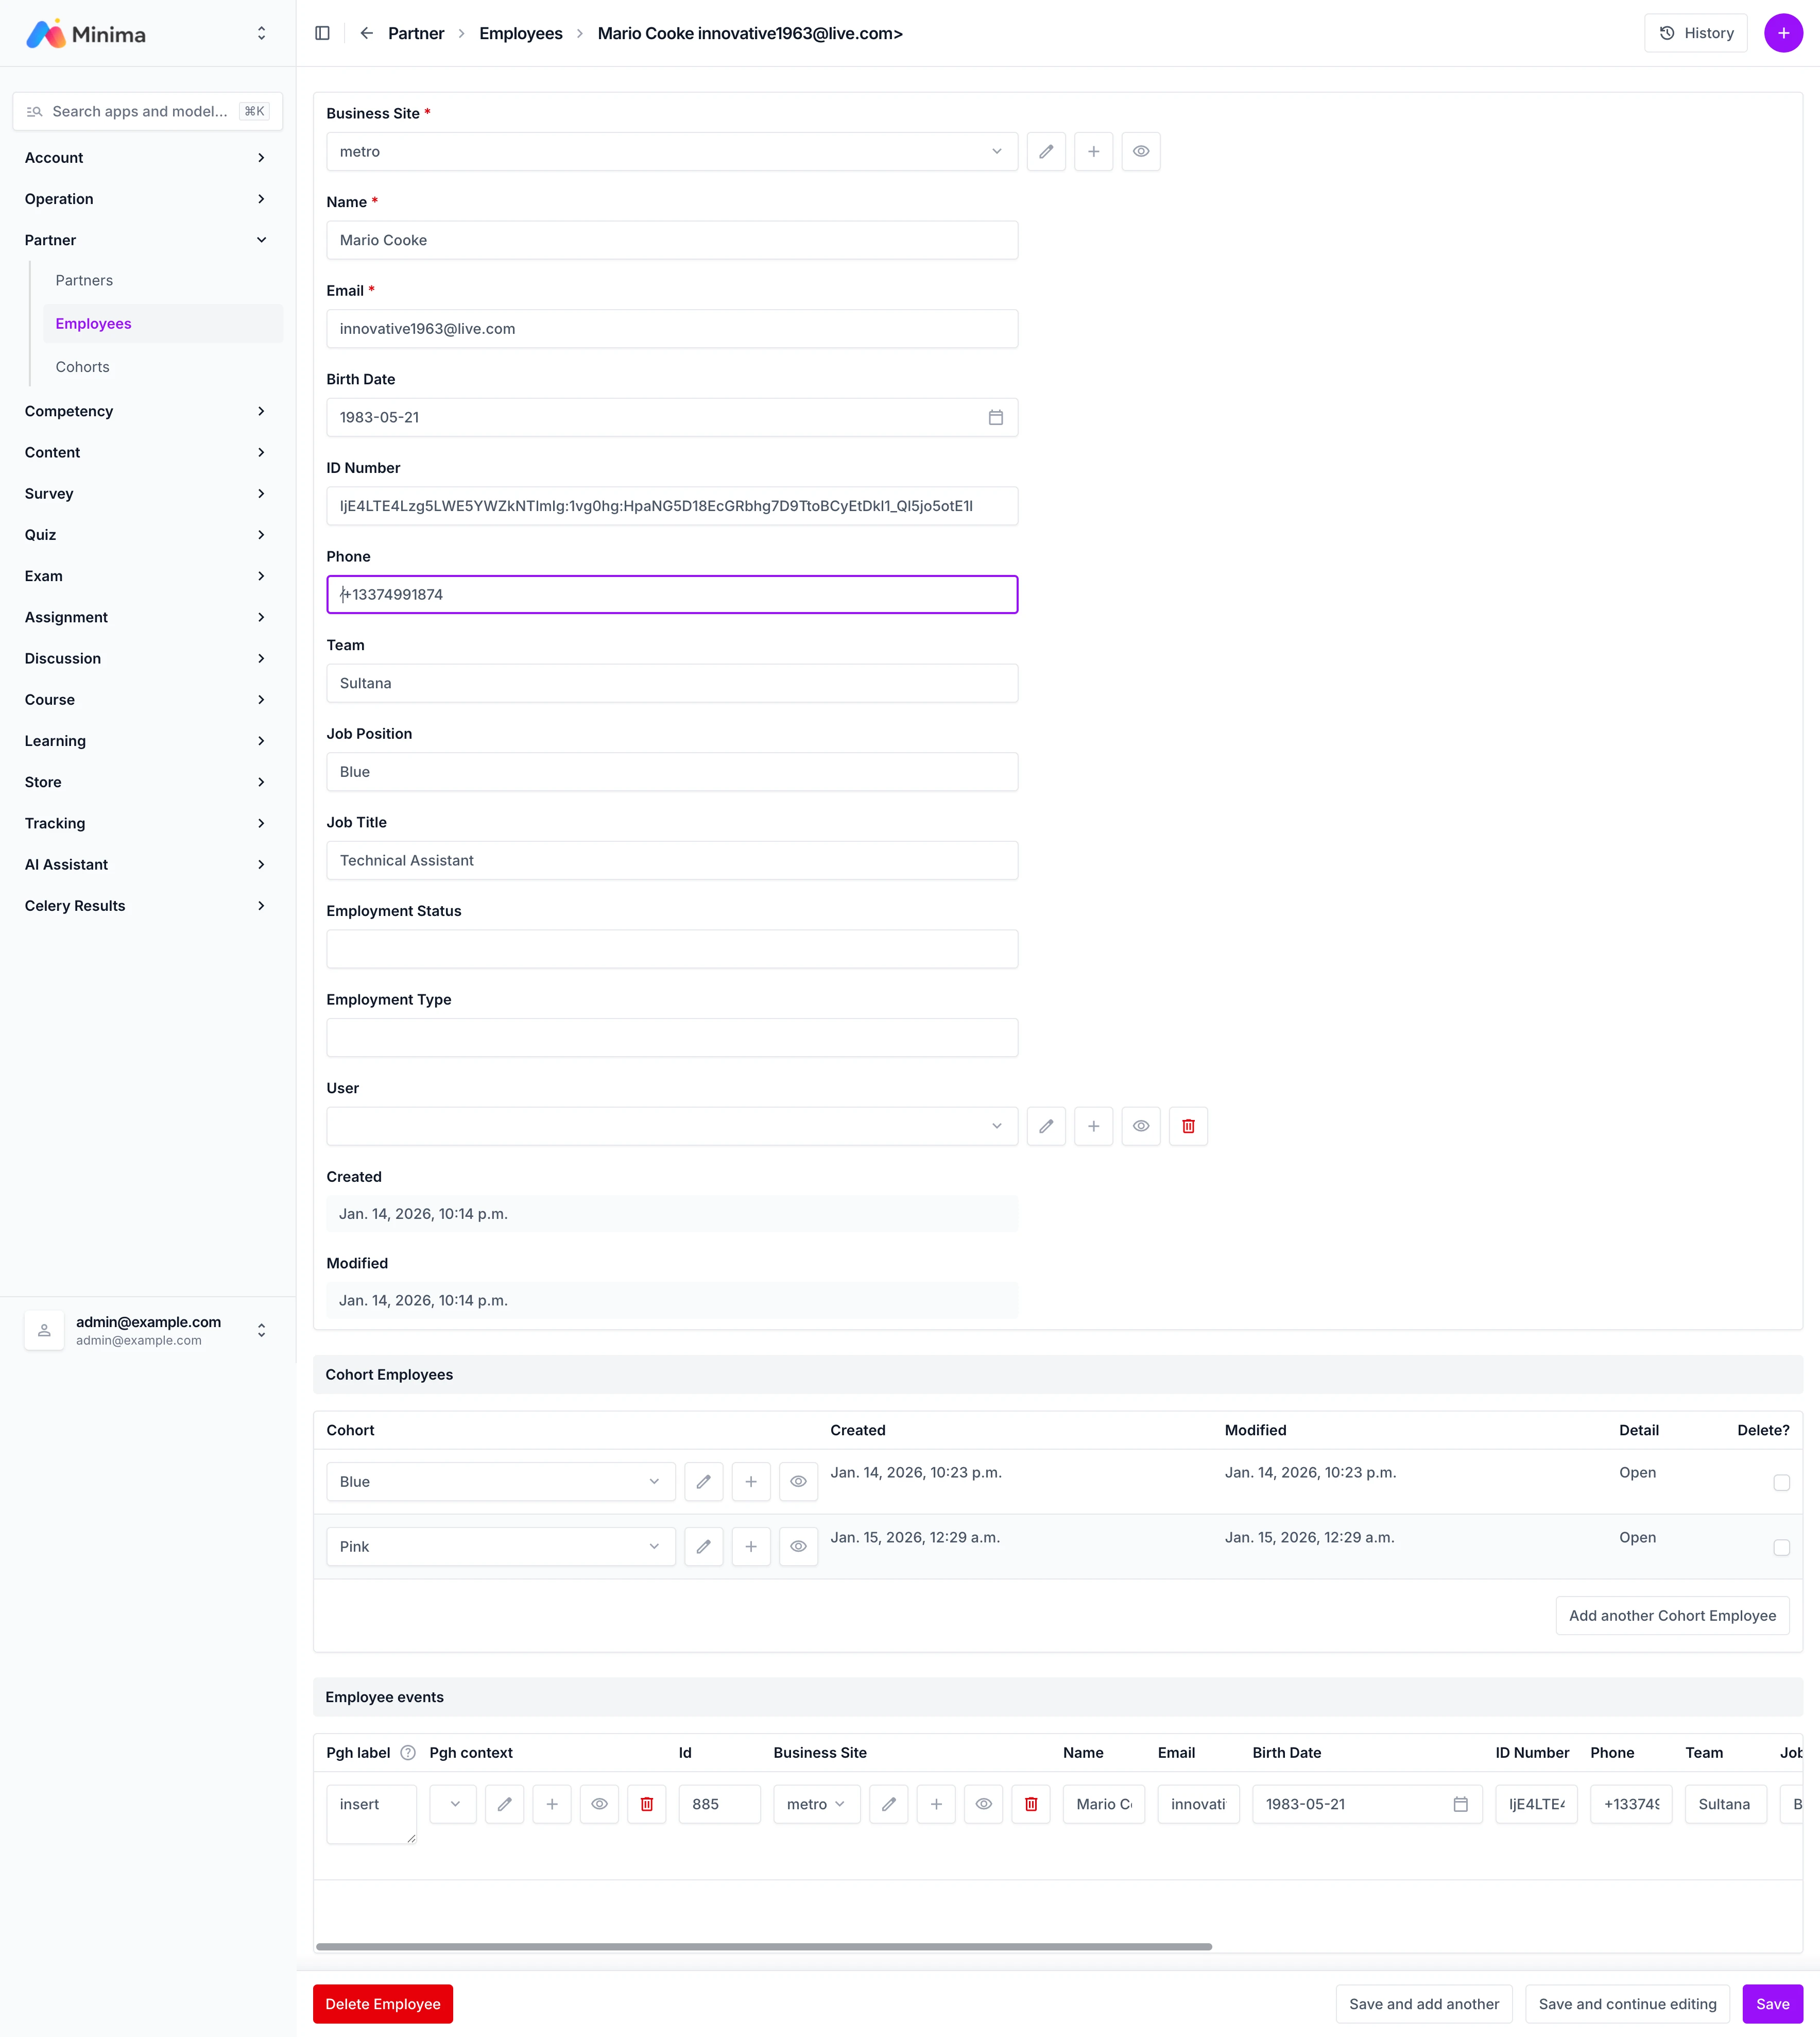Check Delete box for Pink cohort row
1820x2037 pixels.
[1781, 1548]
